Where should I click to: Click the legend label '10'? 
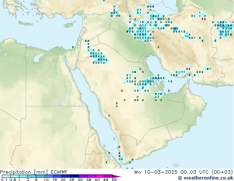click(x=46, y=180)
